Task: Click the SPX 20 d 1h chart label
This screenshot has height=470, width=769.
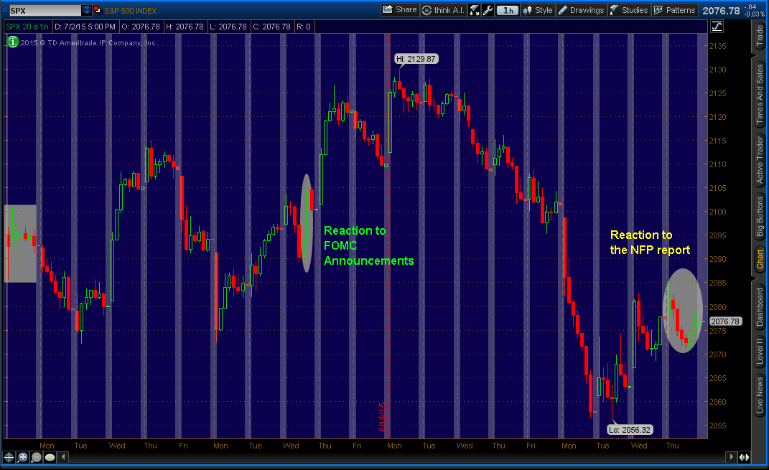Action: coord(27,27)
